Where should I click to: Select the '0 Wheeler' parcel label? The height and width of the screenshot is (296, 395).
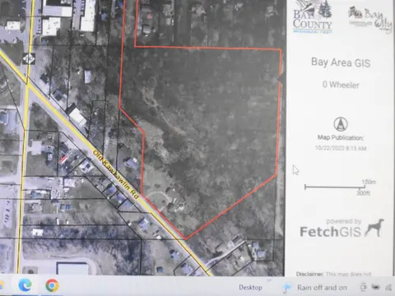tap(341, 85)
